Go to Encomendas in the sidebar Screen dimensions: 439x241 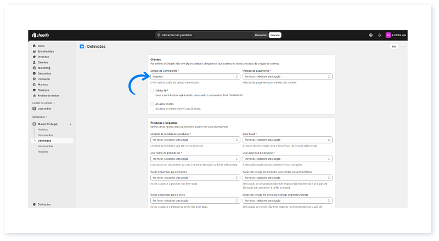[x=45, y=51]
